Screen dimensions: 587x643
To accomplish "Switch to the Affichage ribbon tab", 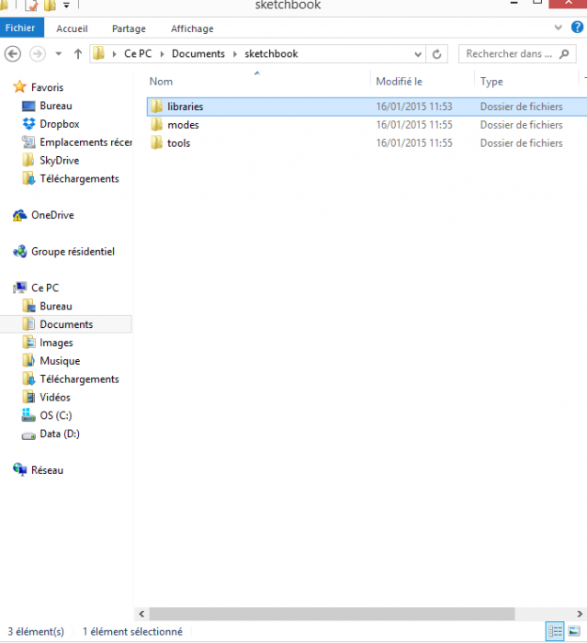I will click(191, 28).
